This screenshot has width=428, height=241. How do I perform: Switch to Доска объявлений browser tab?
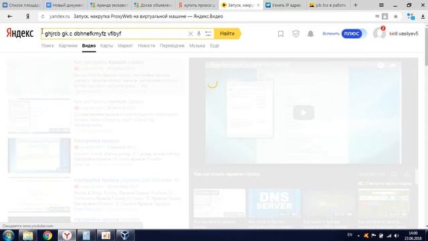point(153,5)
